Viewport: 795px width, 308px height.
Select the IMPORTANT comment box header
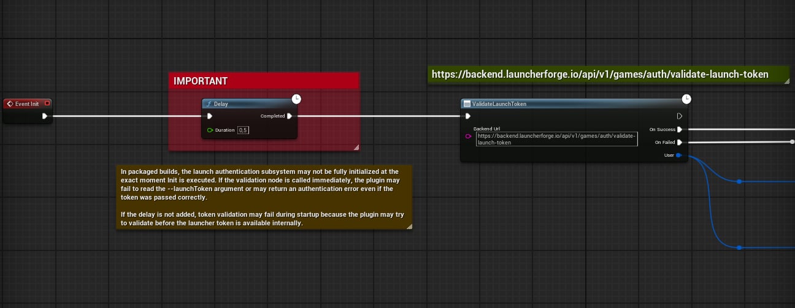[264, 81]
